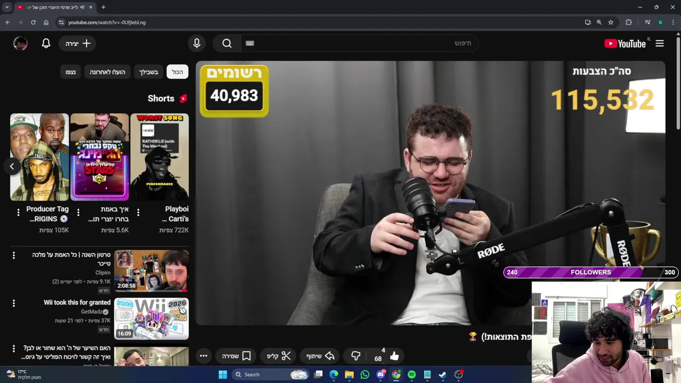Open Chrome home page button
The width and height of the screenshot is (681, 383).
(46, 22)
